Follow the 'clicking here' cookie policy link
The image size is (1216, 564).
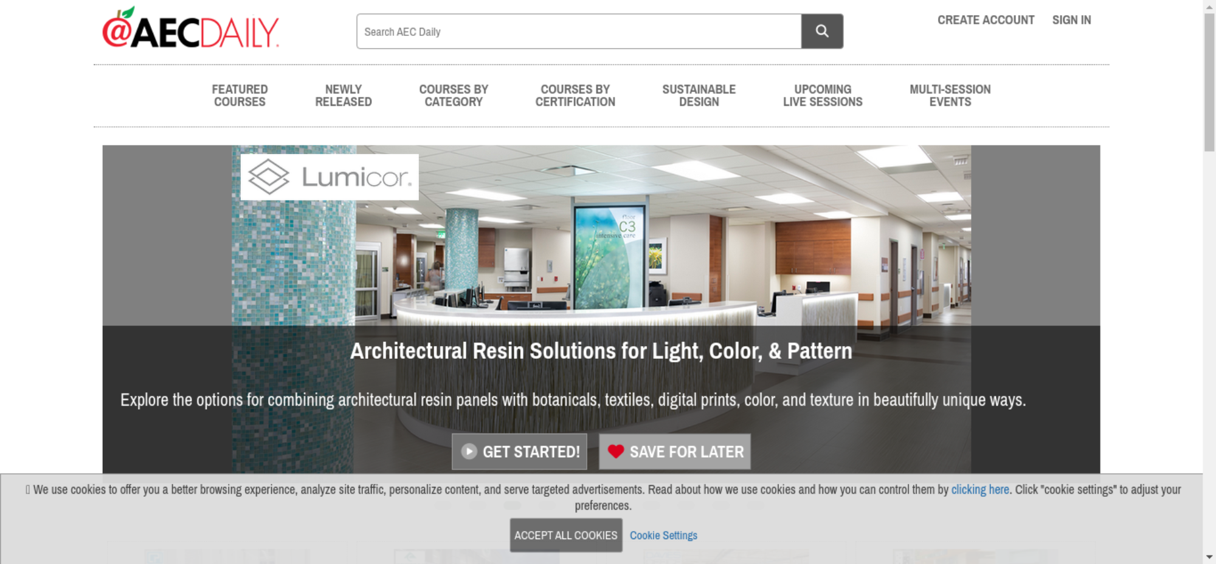point(980,489)
